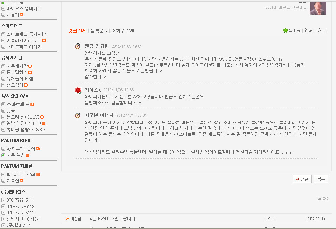Image resolution: width=336 pixels, height=229 pixels.
Task: Click the orange new-post badge beside 사용기
Action: [22, 15]
